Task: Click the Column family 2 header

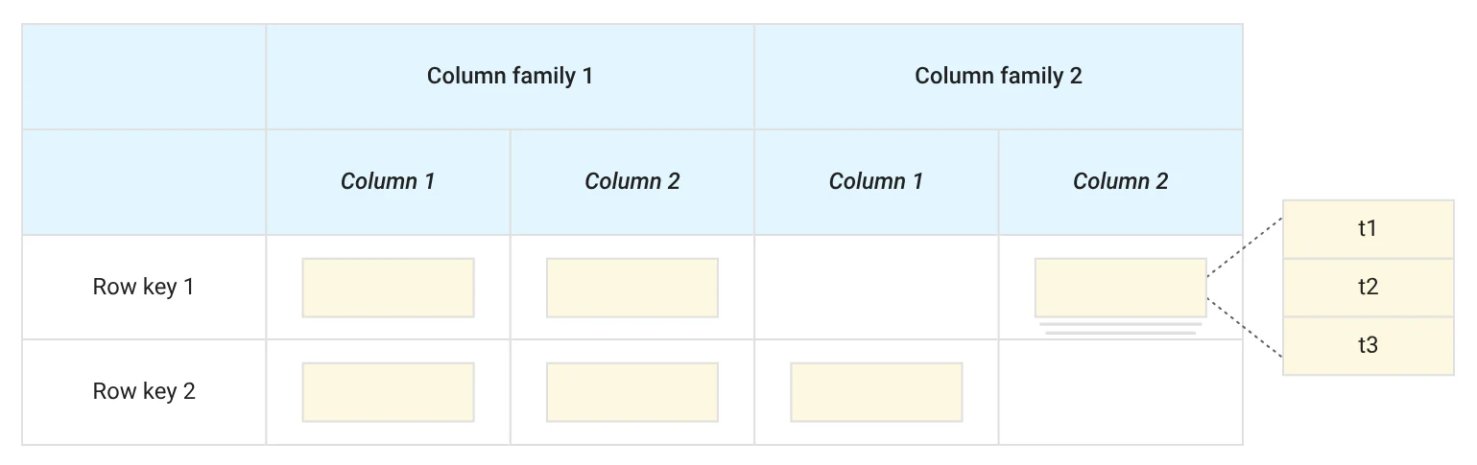Action: 998,77
